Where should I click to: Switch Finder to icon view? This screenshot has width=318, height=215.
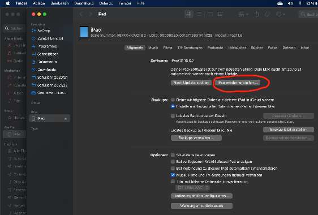(x=188, y=14)
